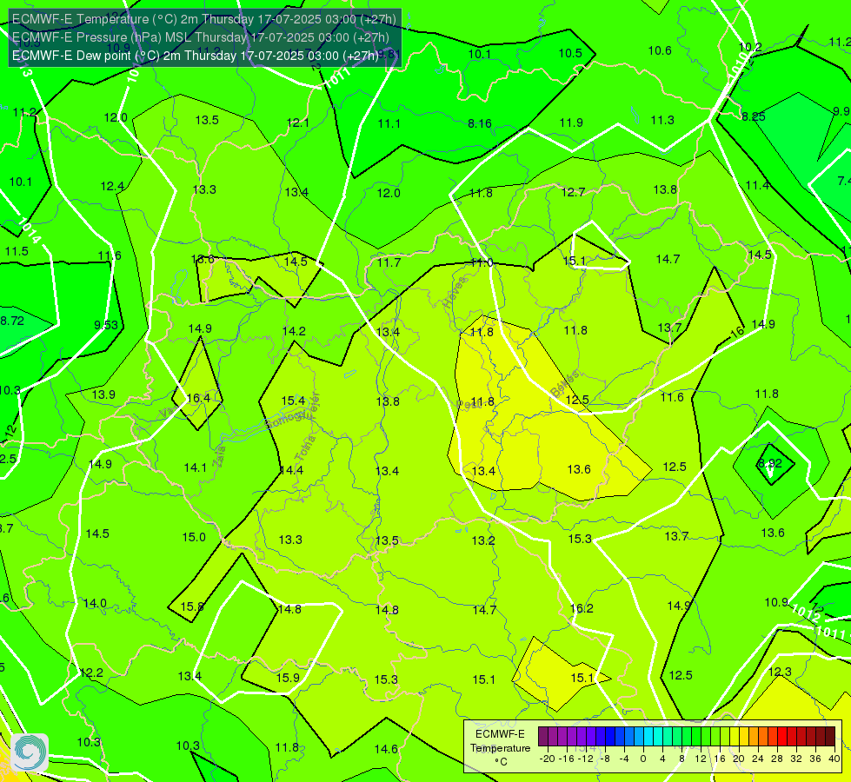Click the map value 14.0

point(95,604)
